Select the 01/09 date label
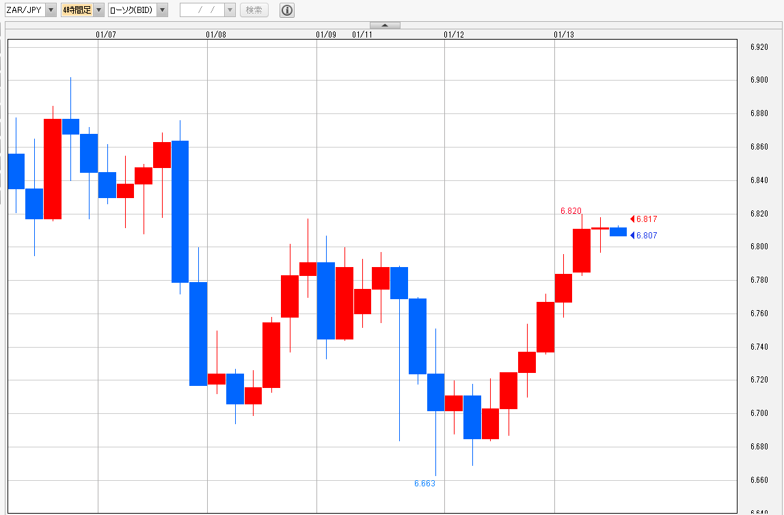This screenshot has width=784, height=515. point(326,34)
